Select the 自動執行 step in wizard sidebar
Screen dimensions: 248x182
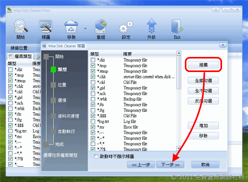[66, 131]
